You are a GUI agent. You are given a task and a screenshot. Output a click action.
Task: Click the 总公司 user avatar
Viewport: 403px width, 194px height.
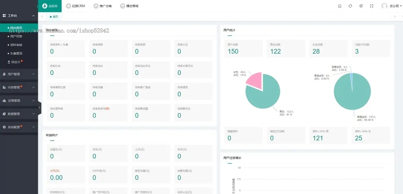[384, 6]
